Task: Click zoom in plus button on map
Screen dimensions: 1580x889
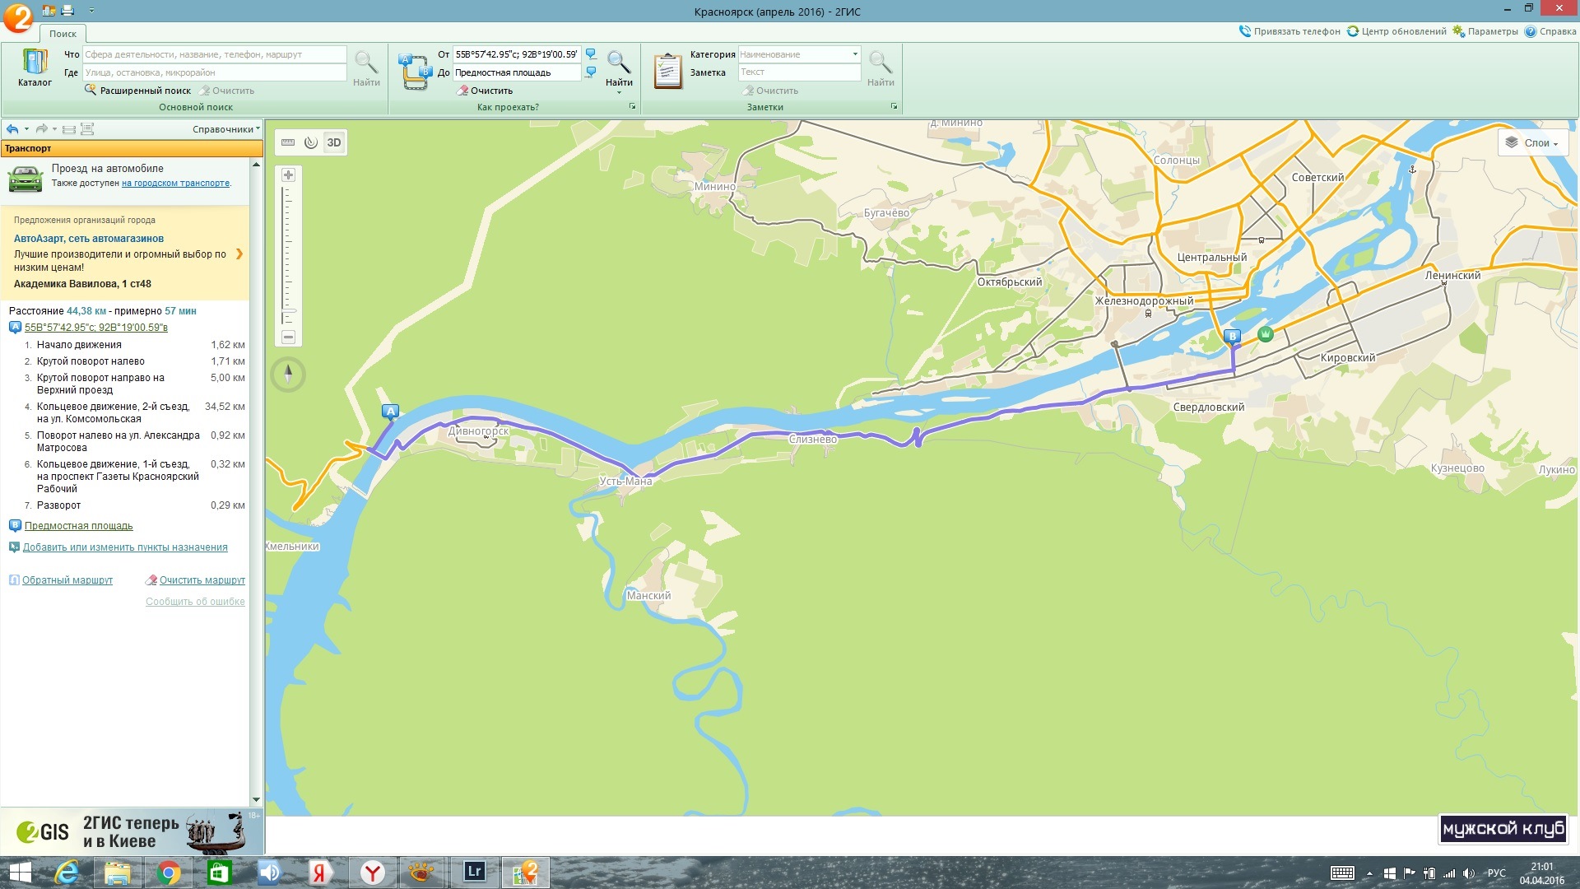Action: tap(288, 175)
